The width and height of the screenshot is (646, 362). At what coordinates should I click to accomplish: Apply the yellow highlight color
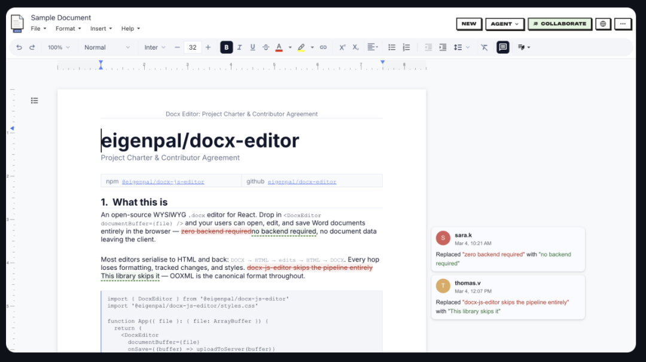301,47
